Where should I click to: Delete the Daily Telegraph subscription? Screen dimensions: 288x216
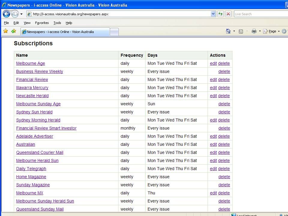pyautogui.click(x=224, y=169)
